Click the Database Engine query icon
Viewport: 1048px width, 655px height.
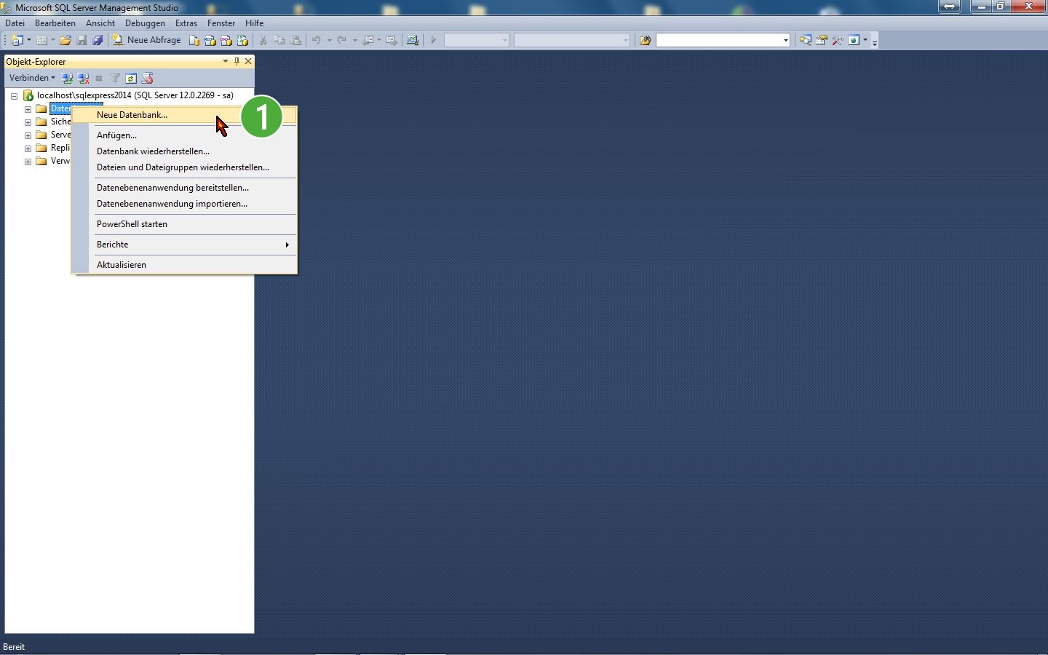[x=194, y=40]
